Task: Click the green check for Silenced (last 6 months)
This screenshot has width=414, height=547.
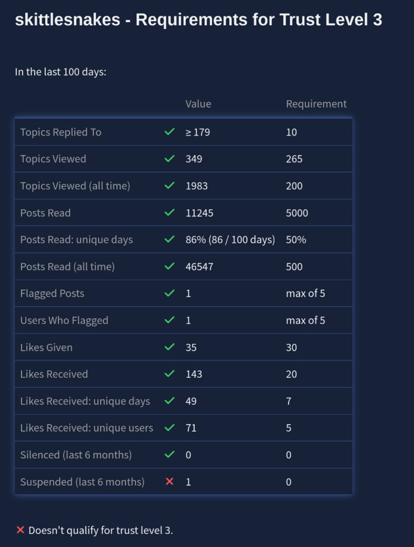Action: 170,455
